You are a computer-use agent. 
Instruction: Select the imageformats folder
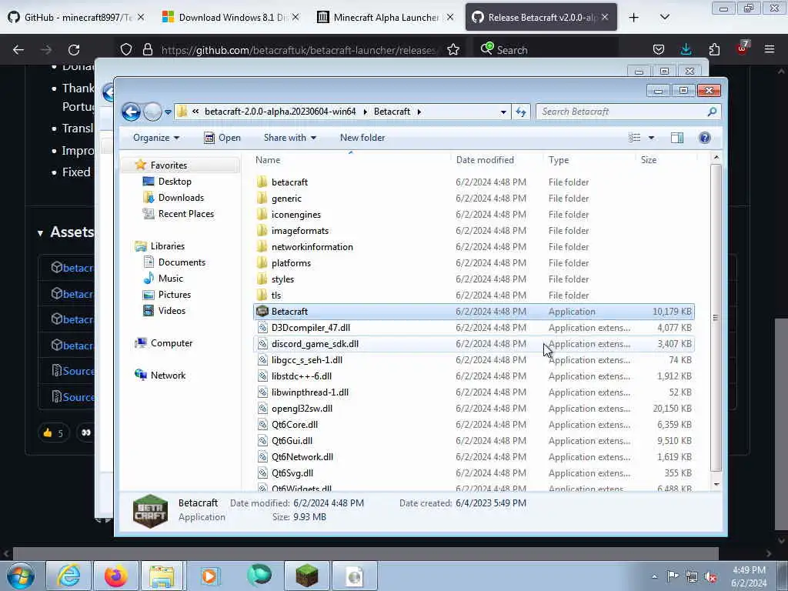coord(300,231)
